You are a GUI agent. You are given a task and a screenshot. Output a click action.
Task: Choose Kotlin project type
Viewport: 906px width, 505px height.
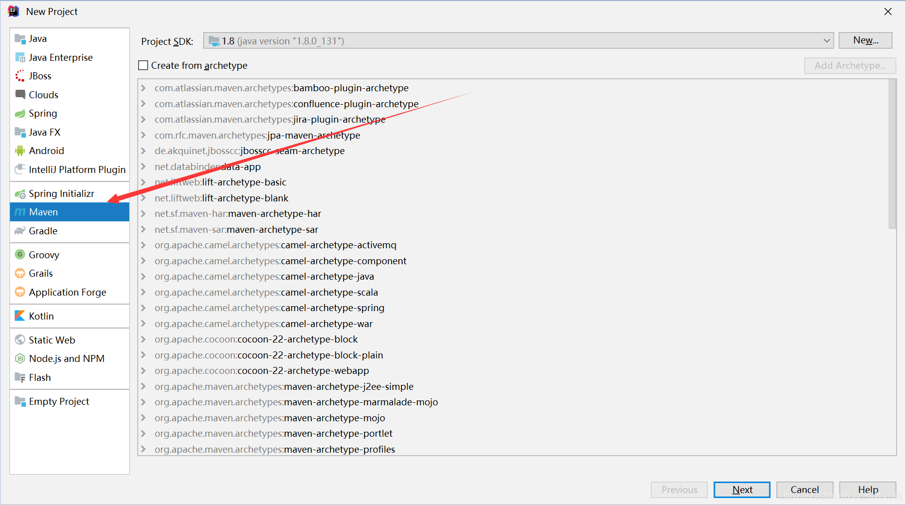[x=69, y=316]
